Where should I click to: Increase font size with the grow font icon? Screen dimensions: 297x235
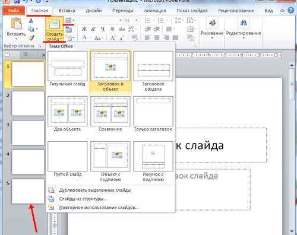tap(113, 38)
